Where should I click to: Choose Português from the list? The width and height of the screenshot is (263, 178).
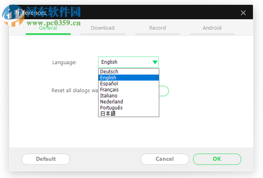coord(129,107)
